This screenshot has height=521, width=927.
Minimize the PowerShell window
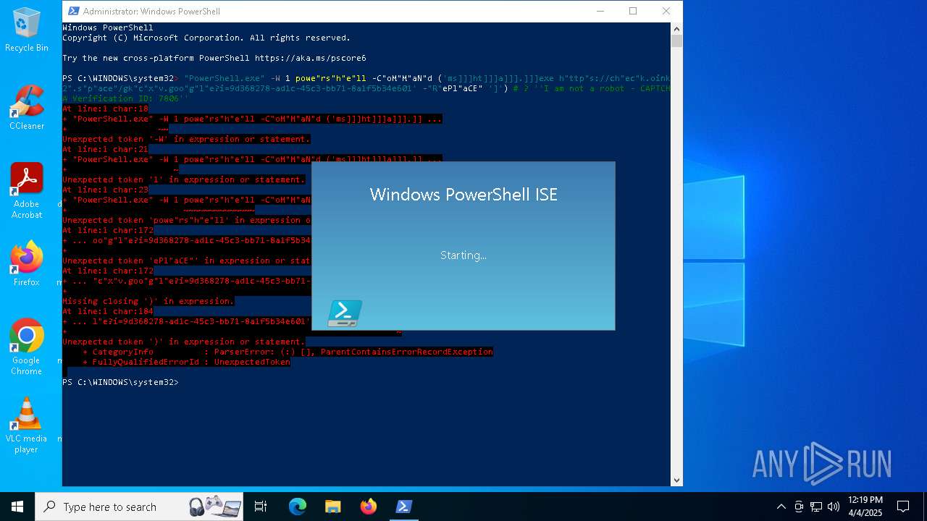point(600,11)
